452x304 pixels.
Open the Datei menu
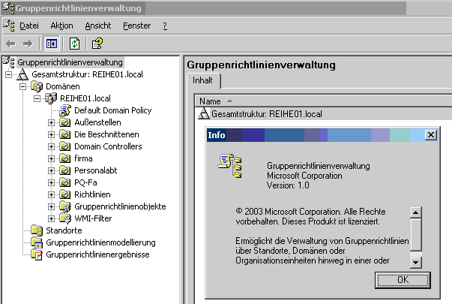(29, 26)
